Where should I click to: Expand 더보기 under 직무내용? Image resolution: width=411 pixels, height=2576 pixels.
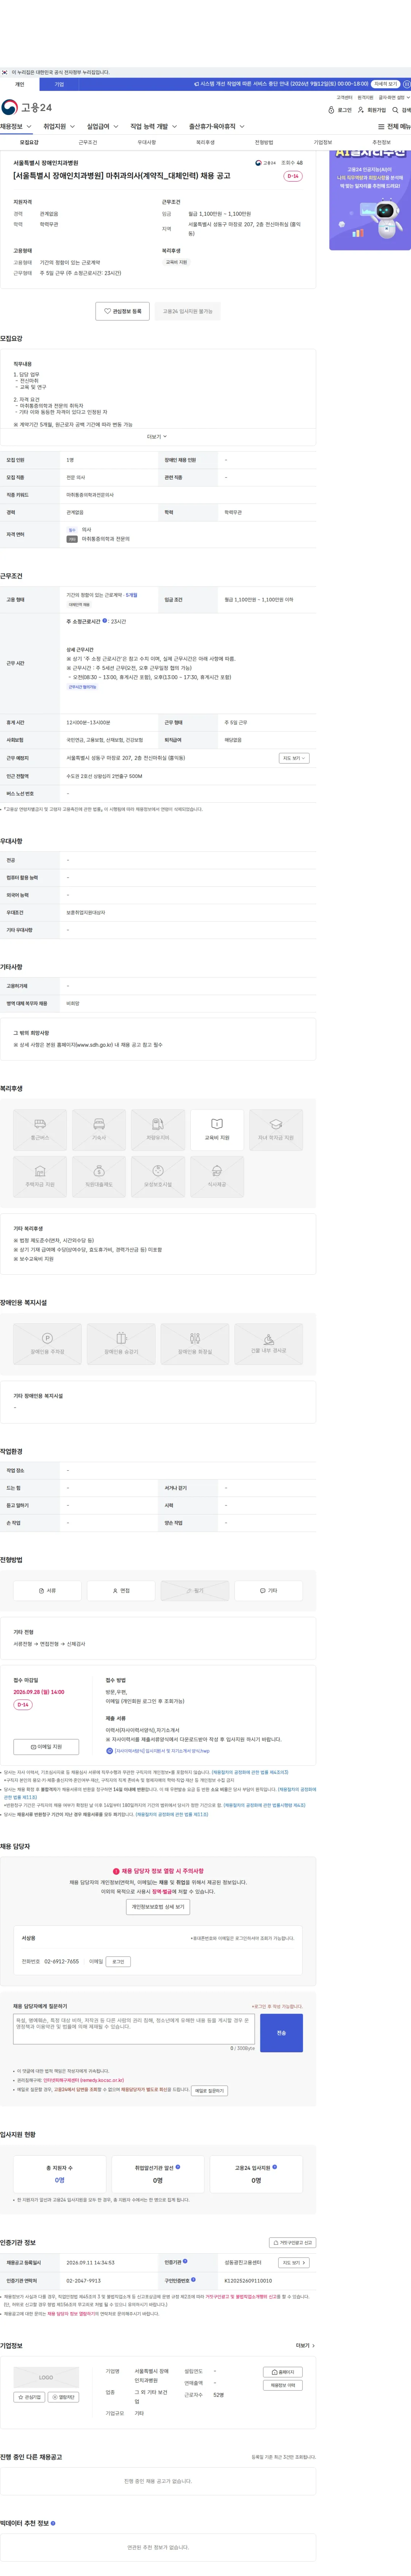point(157,437)
